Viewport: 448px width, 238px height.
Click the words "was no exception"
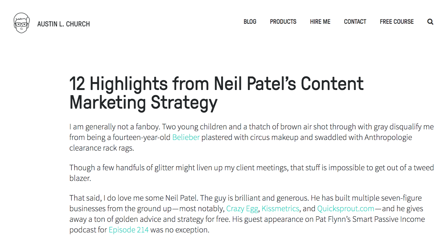click(x=180, y=230)
